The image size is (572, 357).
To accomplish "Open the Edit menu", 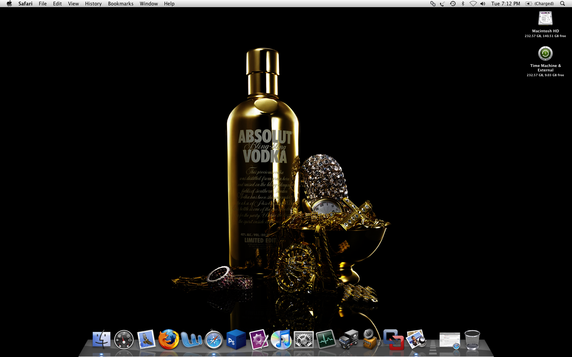I will [x=57, y=3].
